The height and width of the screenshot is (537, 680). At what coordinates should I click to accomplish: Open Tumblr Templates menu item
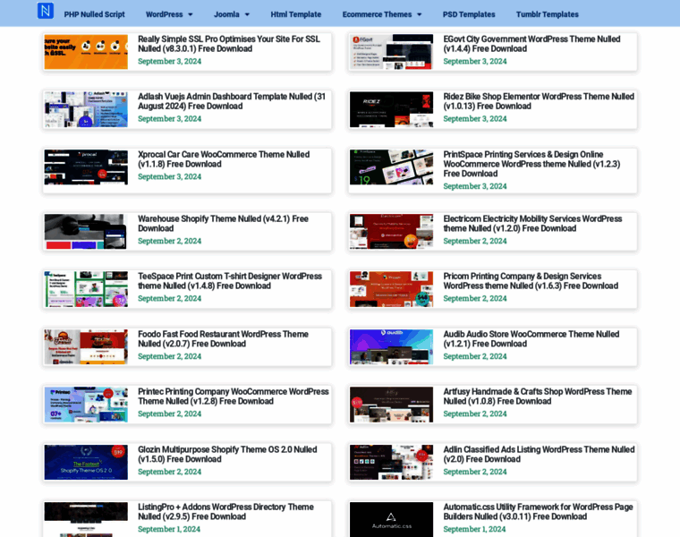click(x=548, y=14)
